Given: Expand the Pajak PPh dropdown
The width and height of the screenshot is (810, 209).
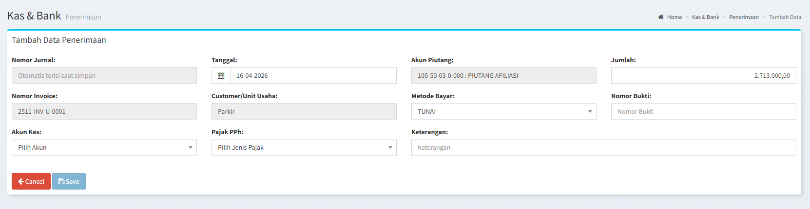Looking at the screenshot, I should pyautogui.click(x=304, y=147).
